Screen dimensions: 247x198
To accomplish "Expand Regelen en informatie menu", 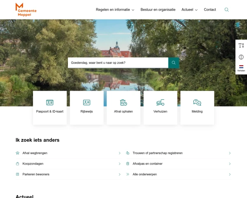I will (x=113, y=9).
